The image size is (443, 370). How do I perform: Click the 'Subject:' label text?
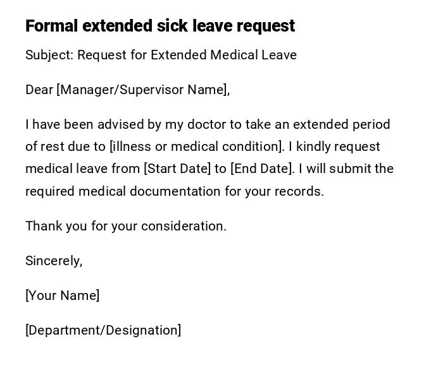pyautogui.click(x=49, y=55)
